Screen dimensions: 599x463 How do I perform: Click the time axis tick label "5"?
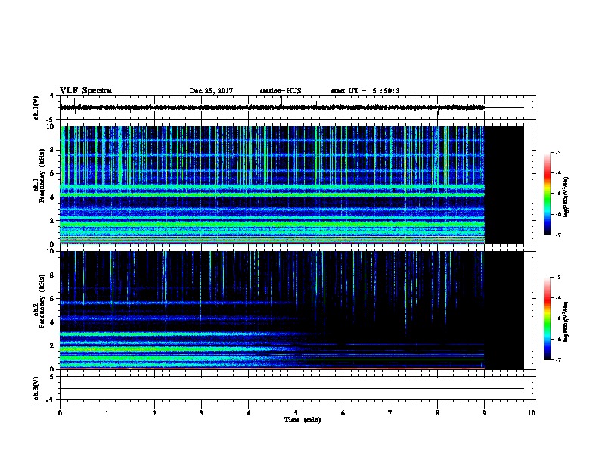pyautogui.click(x=296, y=413)
